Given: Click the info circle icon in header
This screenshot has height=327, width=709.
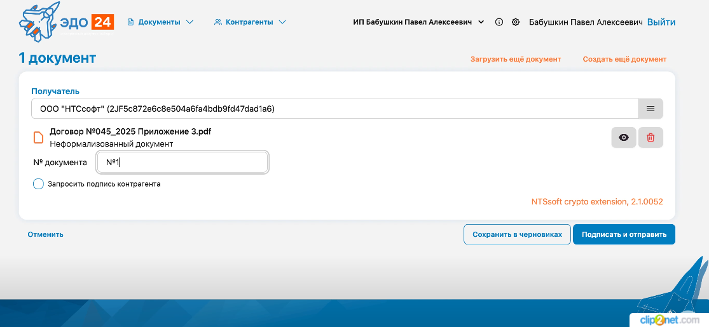Looking at the screenshot, I should click(x=499, y=22).
